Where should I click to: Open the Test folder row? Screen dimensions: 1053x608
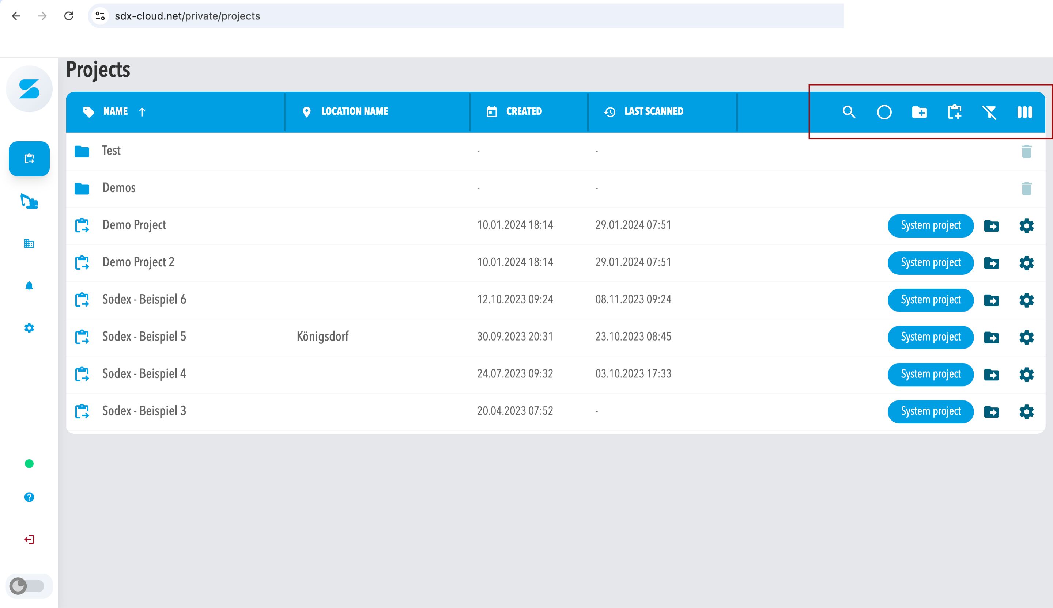click(x=555, y=151)
